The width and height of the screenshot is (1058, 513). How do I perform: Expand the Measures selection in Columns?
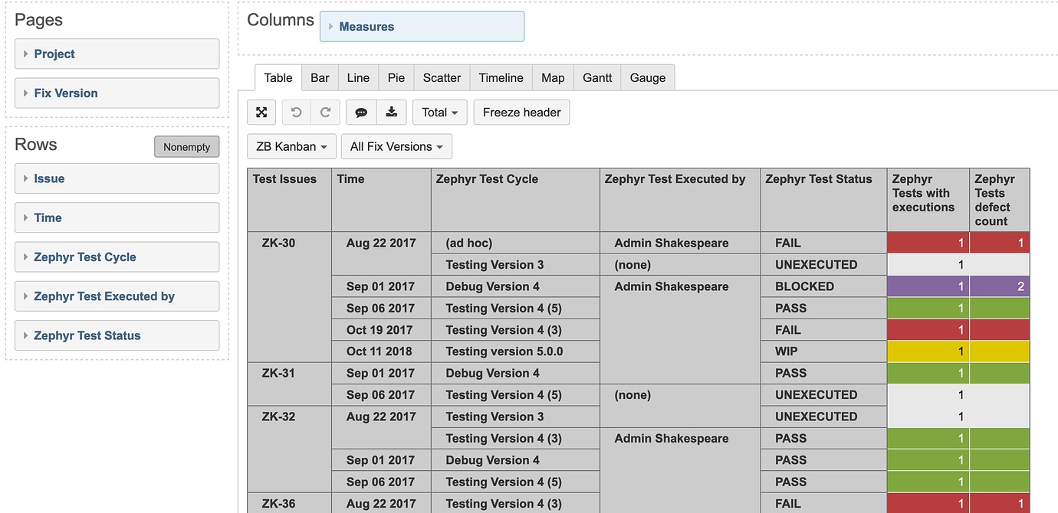[x=366, y=26]
